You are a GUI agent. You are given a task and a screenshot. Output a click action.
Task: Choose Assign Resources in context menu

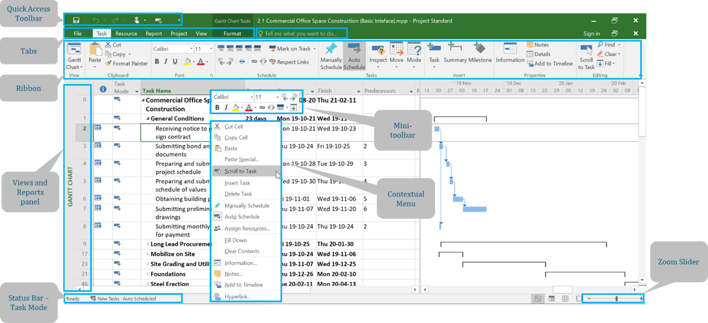click(x=246, y=229)
